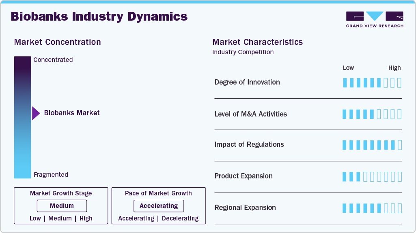
Task: Click the Market Concentration heading
Action: pos(58,42)
